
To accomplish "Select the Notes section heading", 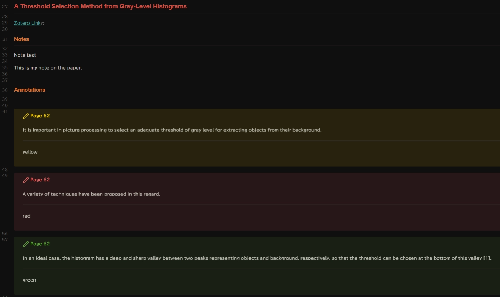I will (x=21, y=39).
